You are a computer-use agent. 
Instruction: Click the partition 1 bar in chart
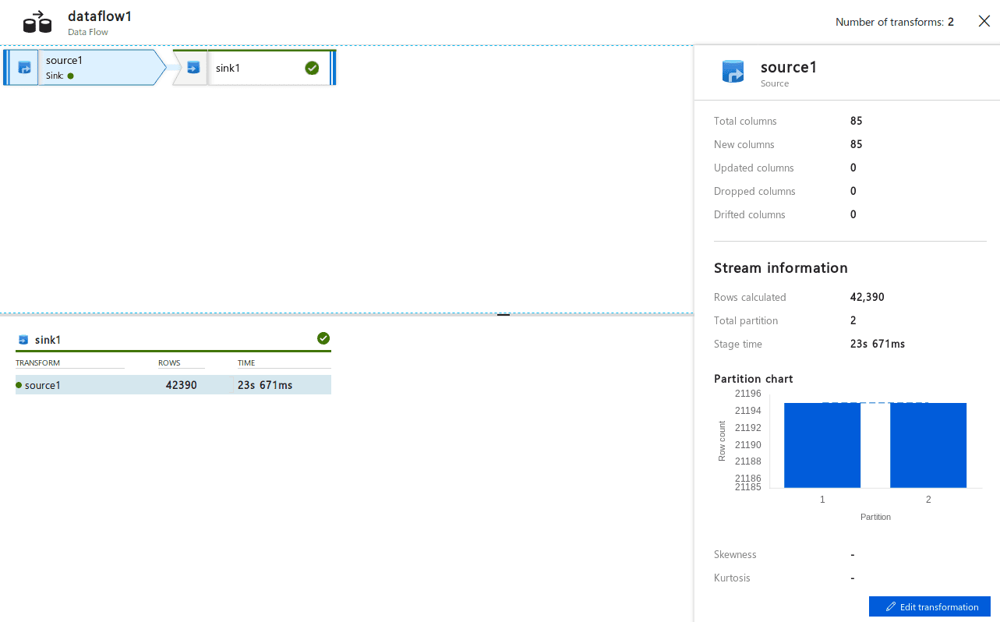(x=822, y=445)
